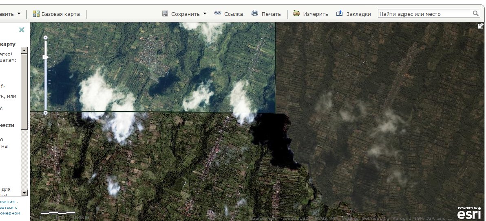Open the Закладки bookmarks icon
This screenshot has width=486, height=221.
(x=339, y=13)
